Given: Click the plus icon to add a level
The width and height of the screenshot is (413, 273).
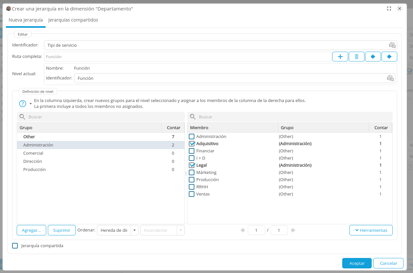Looking at the screenshot, I should coord(340,57).
